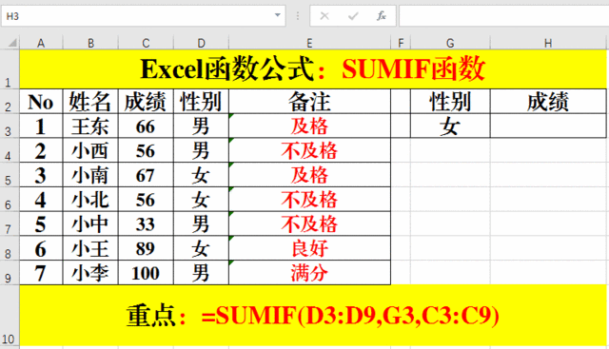Viewport: 609px width, 349px height.
Task: Select column G header
Action: [x=450, y=43]
